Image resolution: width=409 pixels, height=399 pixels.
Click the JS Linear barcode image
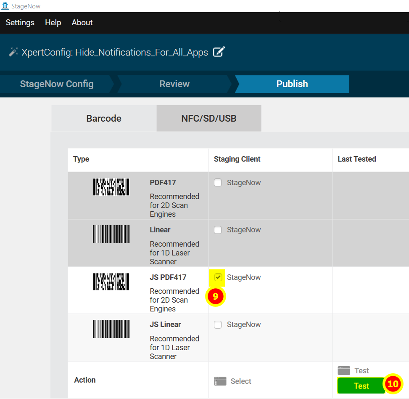(111, 329)
